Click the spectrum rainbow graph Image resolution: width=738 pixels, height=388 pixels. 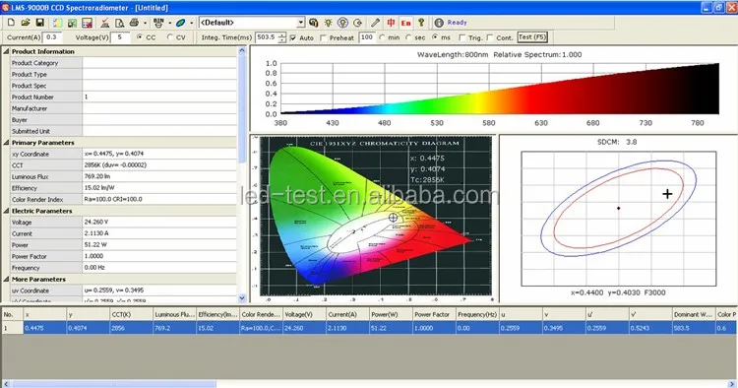tap(500, 89)
